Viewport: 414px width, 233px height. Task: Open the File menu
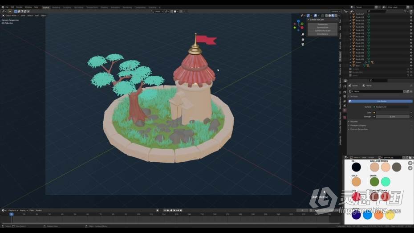[7, 7]
